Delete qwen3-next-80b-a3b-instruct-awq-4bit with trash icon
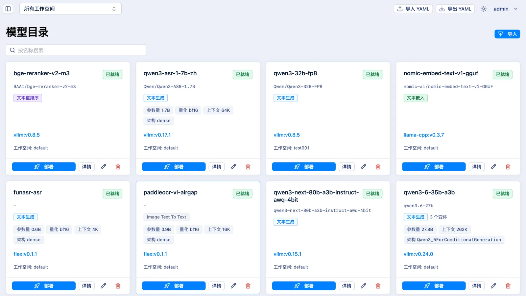Screen dimensions: 526x296 pyautogui.click(x=378, y=286)
